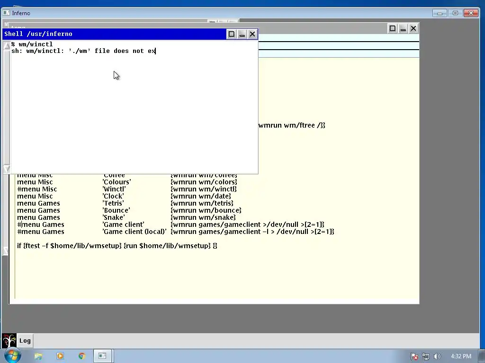Open the network status tray icon
Viewport: 485px width, 363px height.
pyautogui.click(x=426, y=356)
